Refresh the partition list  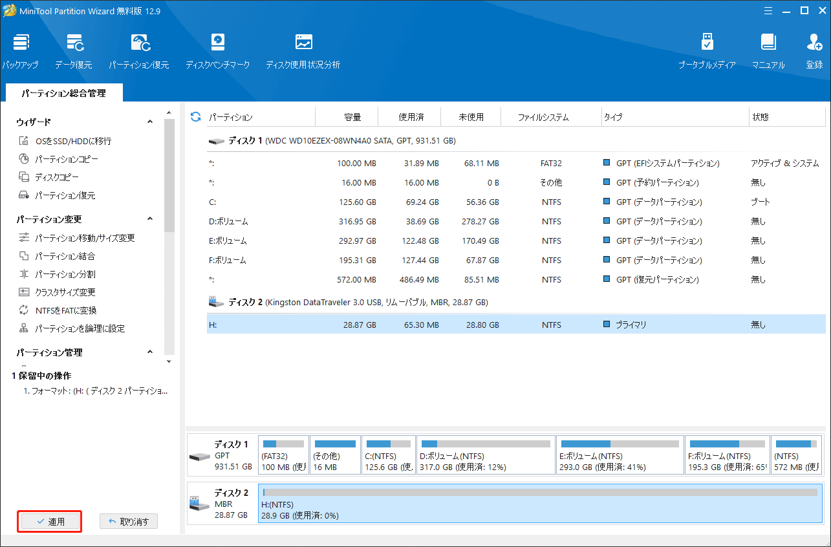[195, 117]
